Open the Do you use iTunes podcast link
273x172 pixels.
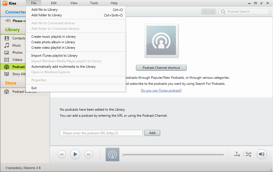pyautogui.click(x=161, y=91)
